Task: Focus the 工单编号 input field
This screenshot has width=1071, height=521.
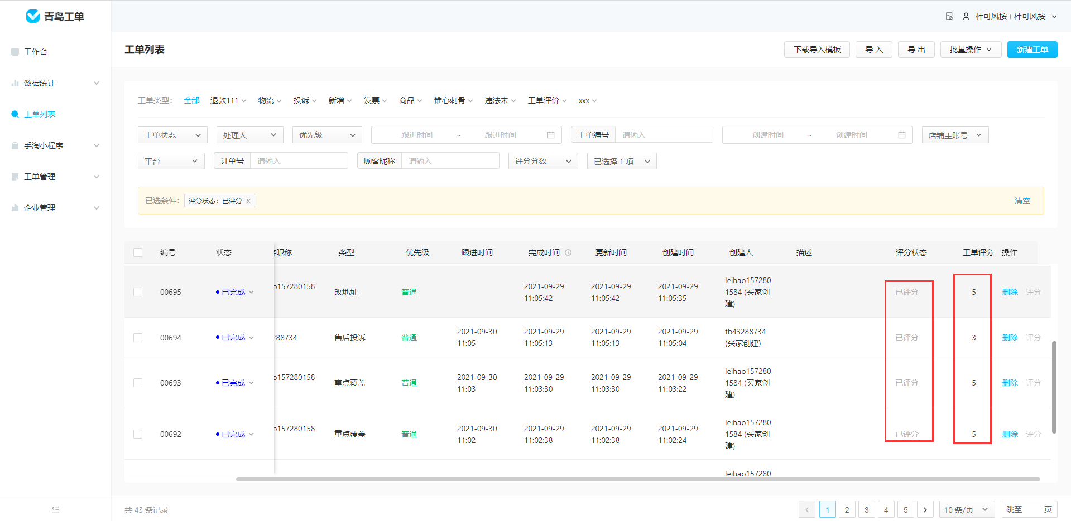Action: [x=664, y=135]
